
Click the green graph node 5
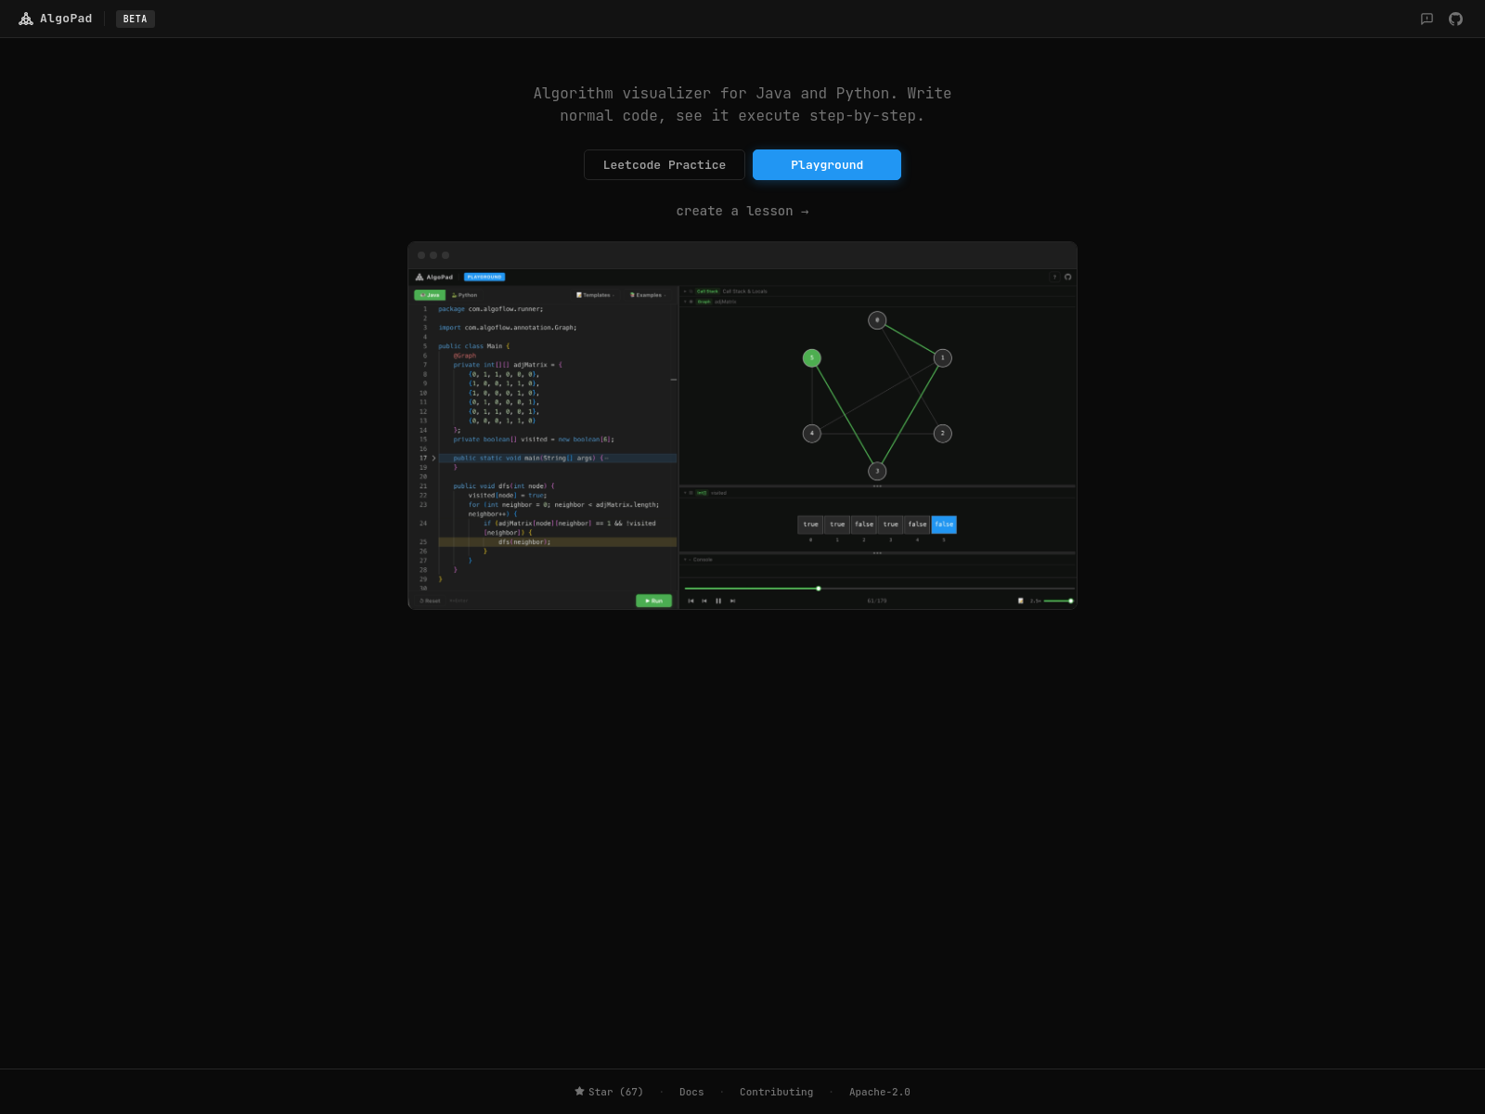812,358
